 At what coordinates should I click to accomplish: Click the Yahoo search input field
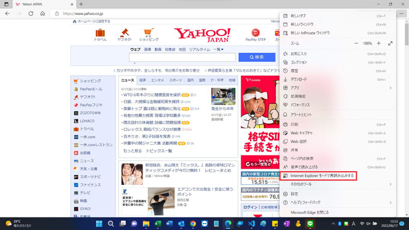182,57
